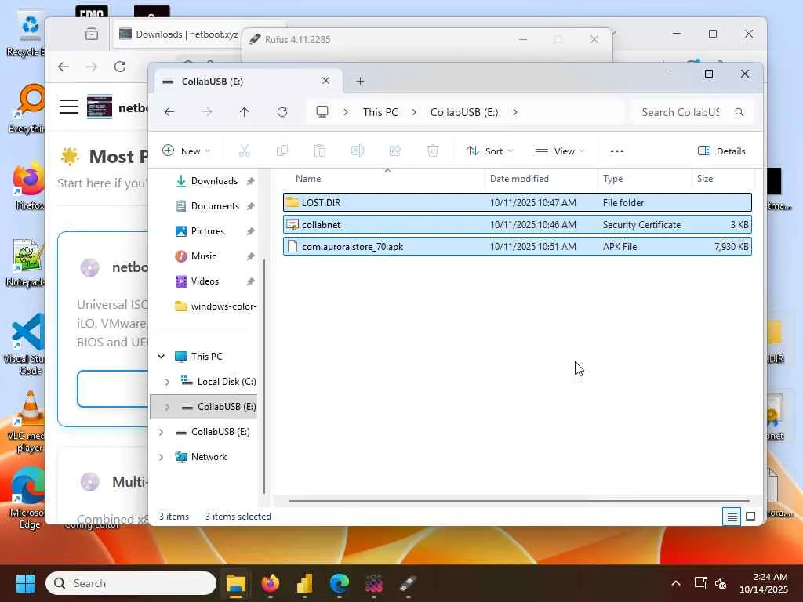Click the Copy icon in Explorer toolbar
This screenshot has width=803, height=602.
tap(282, 150)
